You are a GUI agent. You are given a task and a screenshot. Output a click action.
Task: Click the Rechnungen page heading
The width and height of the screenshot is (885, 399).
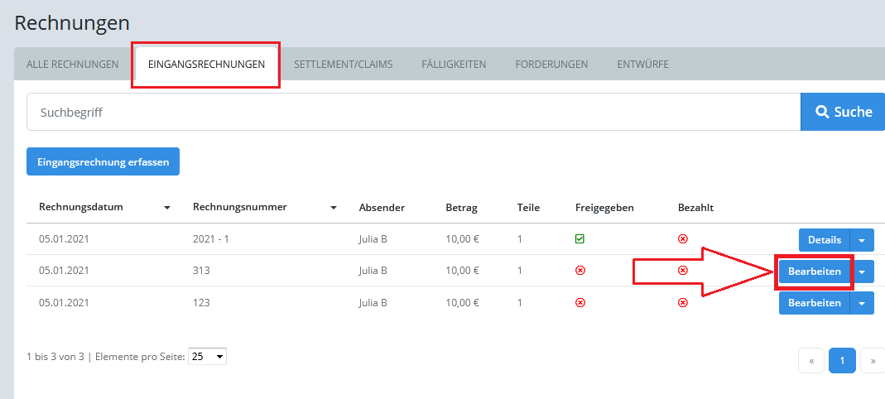[x=72, y=23]
